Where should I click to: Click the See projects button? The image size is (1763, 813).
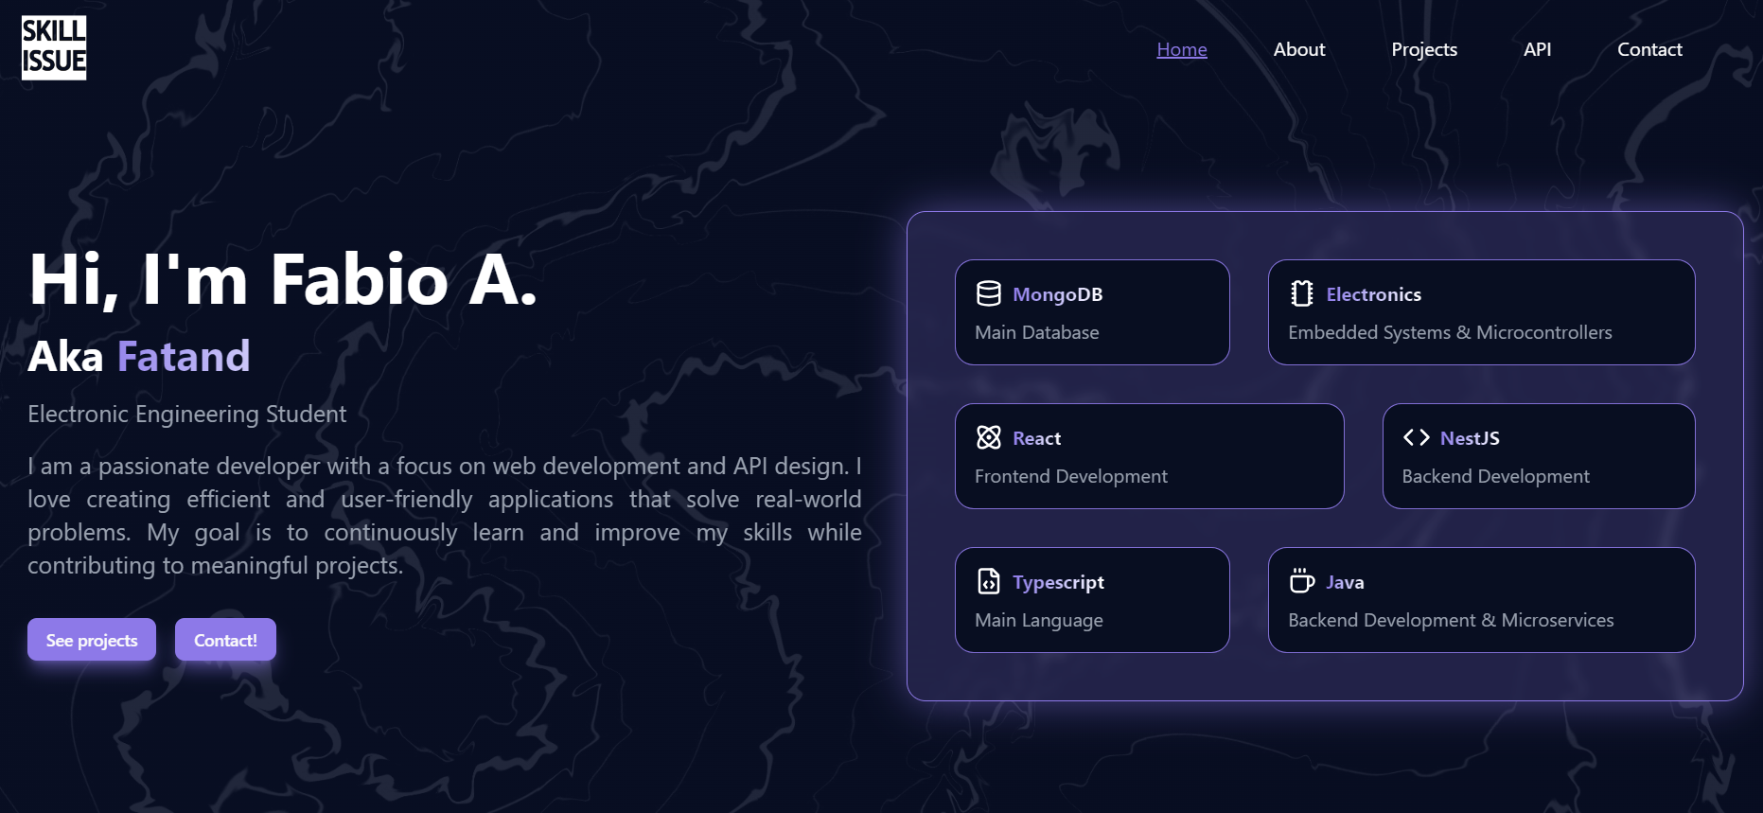click(x=92, y=640)
